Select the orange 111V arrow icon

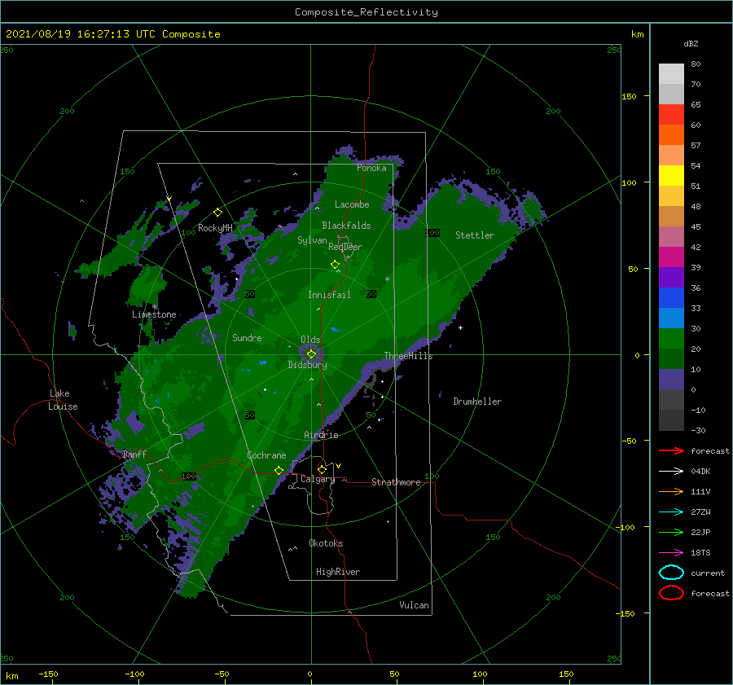(x=671, y=491)
